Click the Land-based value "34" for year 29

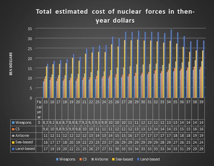[136, 149]
